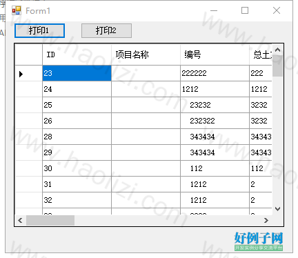Select ID cell 28
The height and width of the screenshot is (258, 298).
point(77,137)
